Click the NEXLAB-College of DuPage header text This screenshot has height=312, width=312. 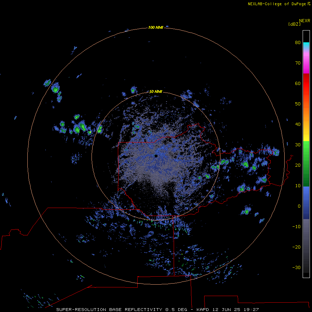pos(277,4)
